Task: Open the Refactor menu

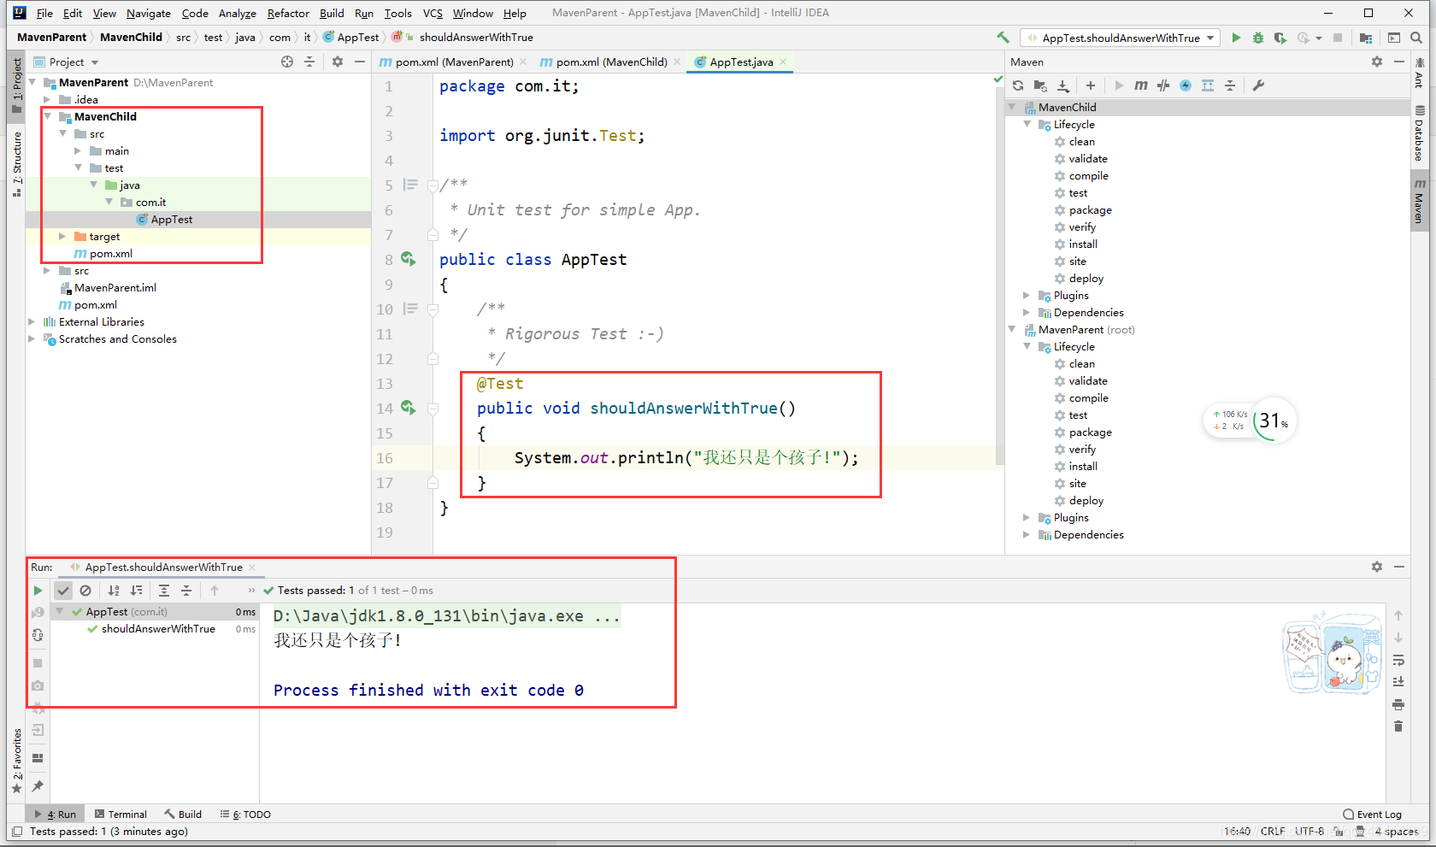Action: [288, 13]
